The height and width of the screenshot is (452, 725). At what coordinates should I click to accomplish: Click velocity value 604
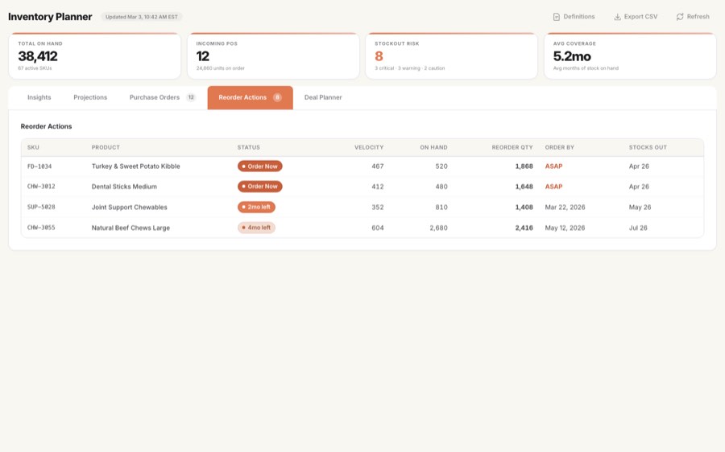378,228
